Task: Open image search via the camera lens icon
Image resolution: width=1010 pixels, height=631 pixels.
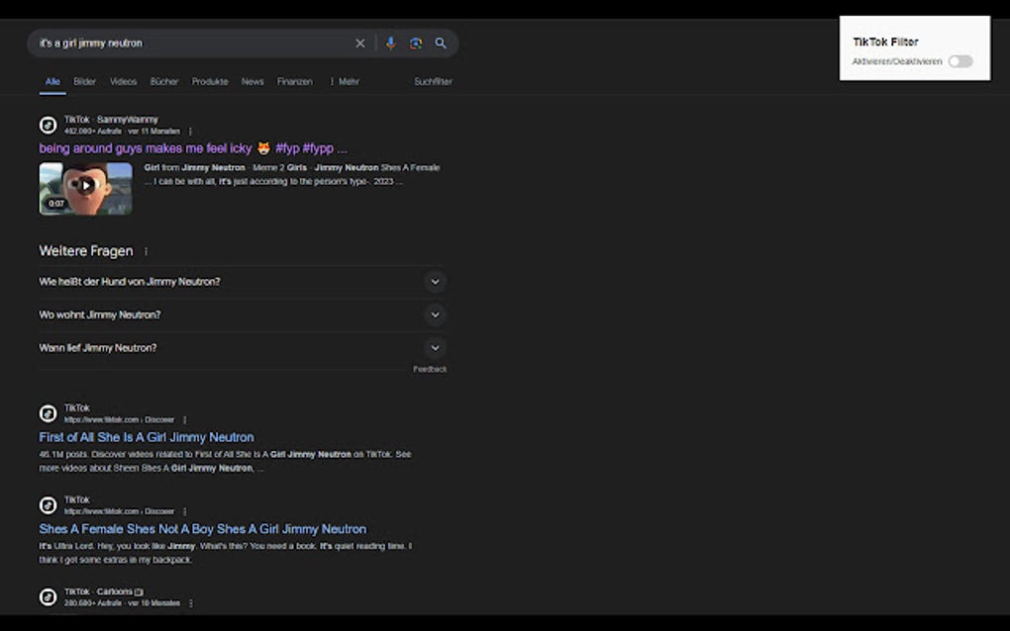Action: click(416, 44)
